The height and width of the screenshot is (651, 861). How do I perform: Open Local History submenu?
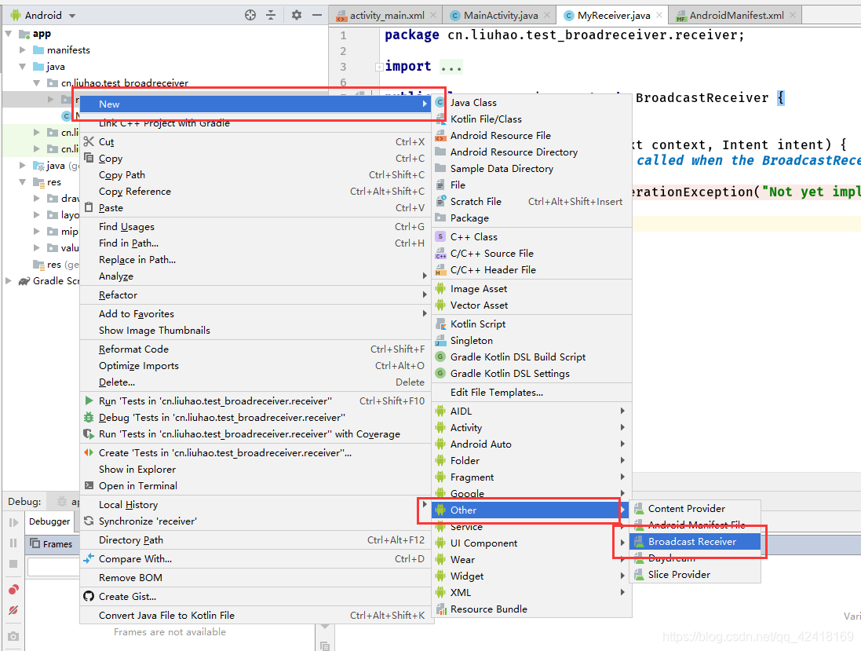click(x=255, y=504)
